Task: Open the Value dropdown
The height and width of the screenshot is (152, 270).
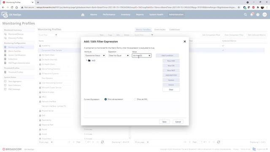Action: pos(142,55)
